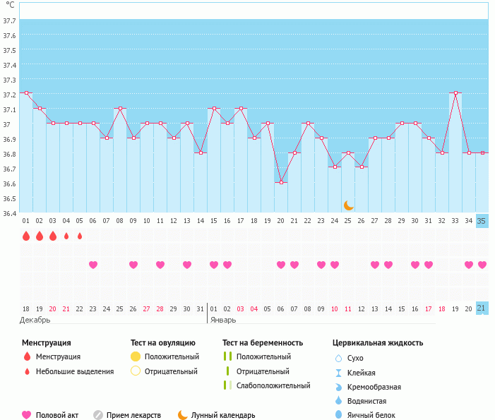This screenshot has height=420, width=495.
Task: Click the empty circle negative ovulation test icon
Action: click(136, 371)
